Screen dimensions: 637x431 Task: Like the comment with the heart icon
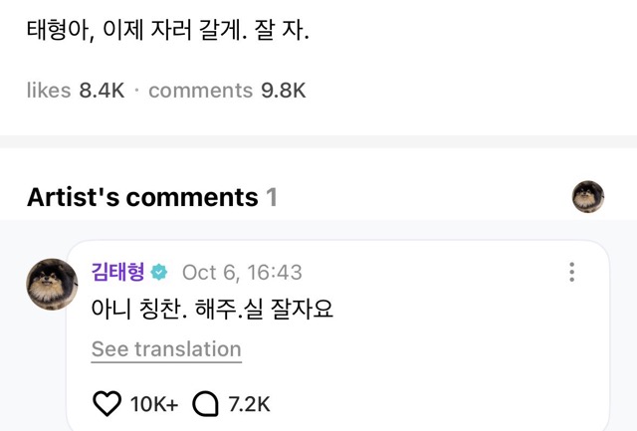pyautogui.click(x=106, y=403)
